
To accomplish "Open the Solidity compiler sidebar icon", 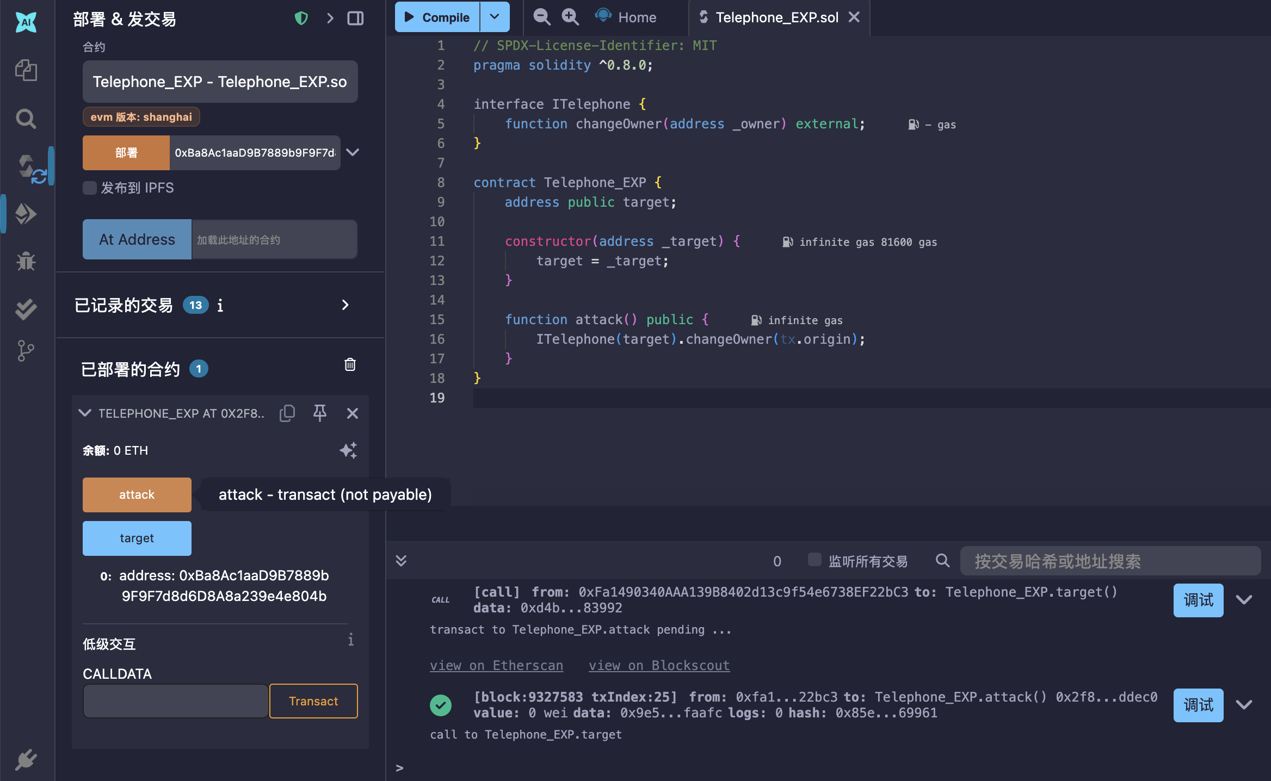I will (x=26, y=167).
